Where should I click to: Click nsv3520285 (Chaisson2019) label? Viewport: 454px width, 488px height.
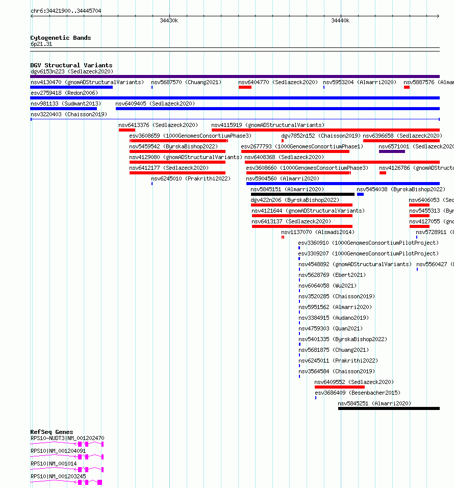click(x=337, y=297)
